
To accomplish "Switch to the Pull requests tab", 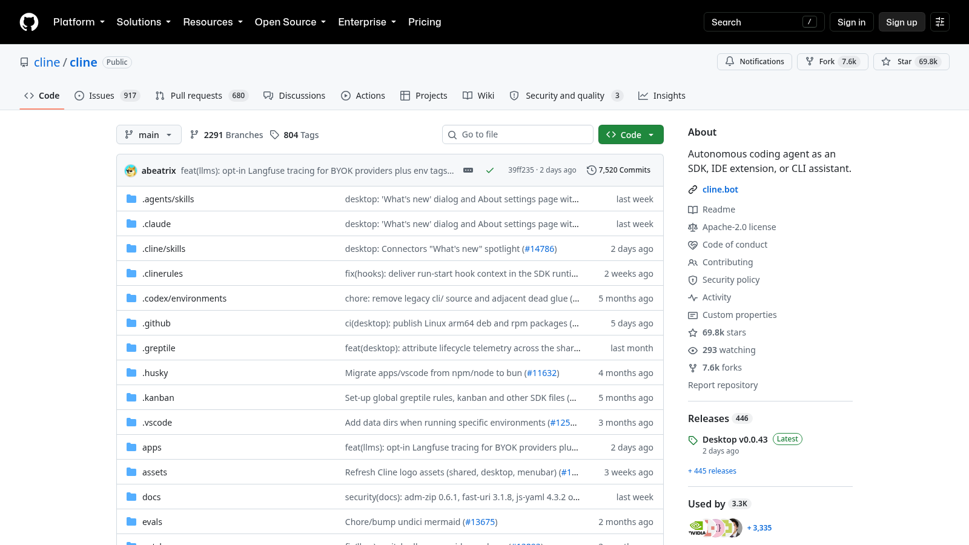I will pos(202,96).
